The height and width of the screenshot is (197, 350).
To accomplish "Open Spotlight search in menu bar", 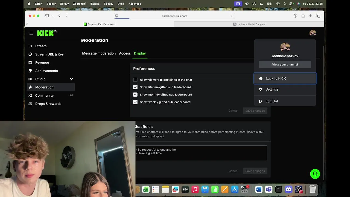I will (x=285, y=4).
